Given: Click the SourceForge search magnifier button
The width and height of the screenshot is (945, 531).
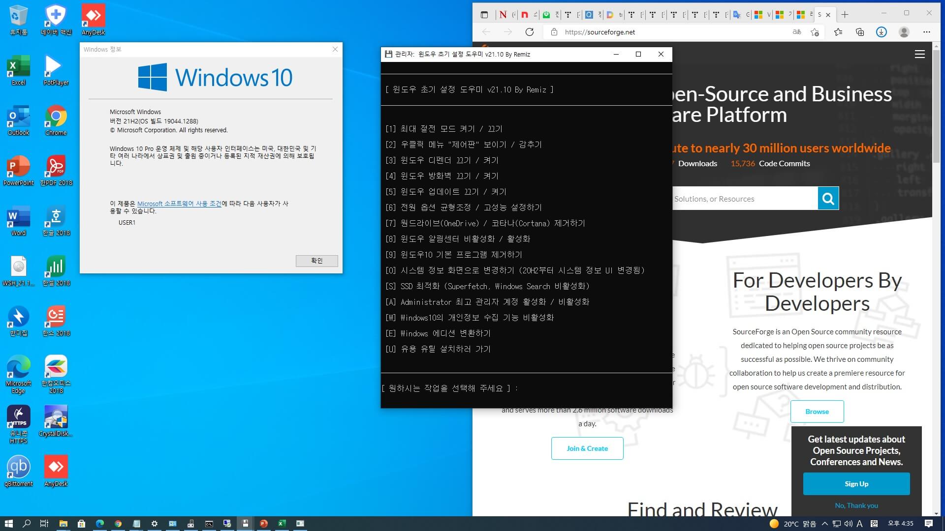Looking at the screenshot, I should pyautogui.click(x=828, y=198).
